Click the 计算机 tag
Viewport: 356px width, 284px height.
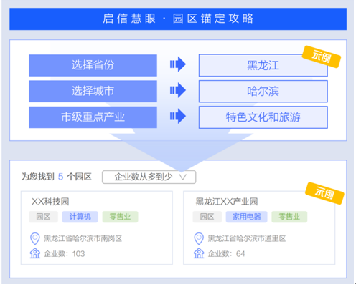click(x=80, y=217)
